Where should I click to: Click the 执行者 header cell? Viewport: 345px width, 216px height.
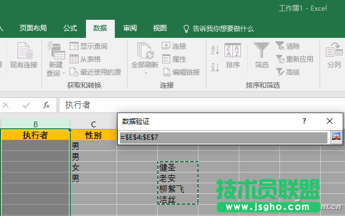coord(35,135)
